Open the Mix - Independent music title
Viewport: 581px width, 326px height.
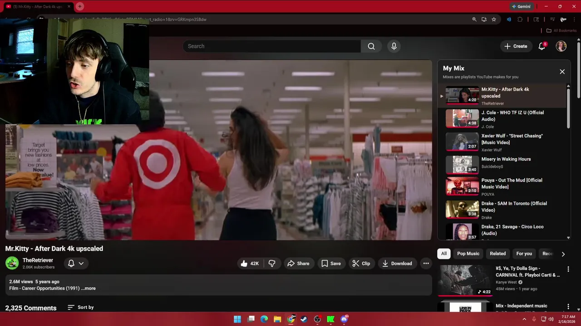(521, 306)
